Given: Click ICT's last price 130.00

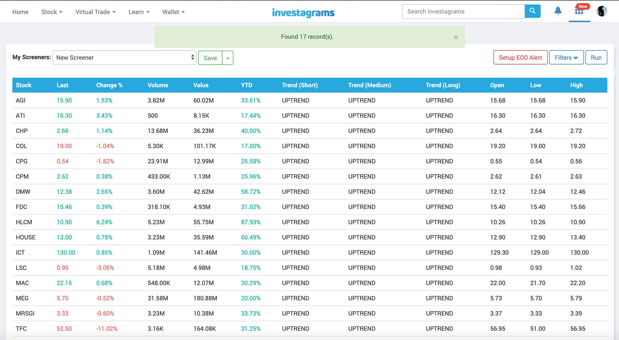Looking at the screenshot, I should tap(66, 253).
